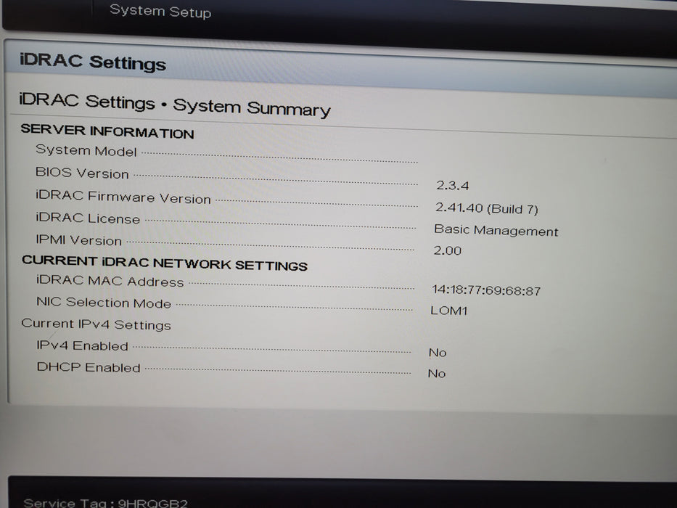Click the iDRAC Settings • System Summary heading
This screenshot has height=508, width=677.
pyautogui.click(x=175, y=104)
